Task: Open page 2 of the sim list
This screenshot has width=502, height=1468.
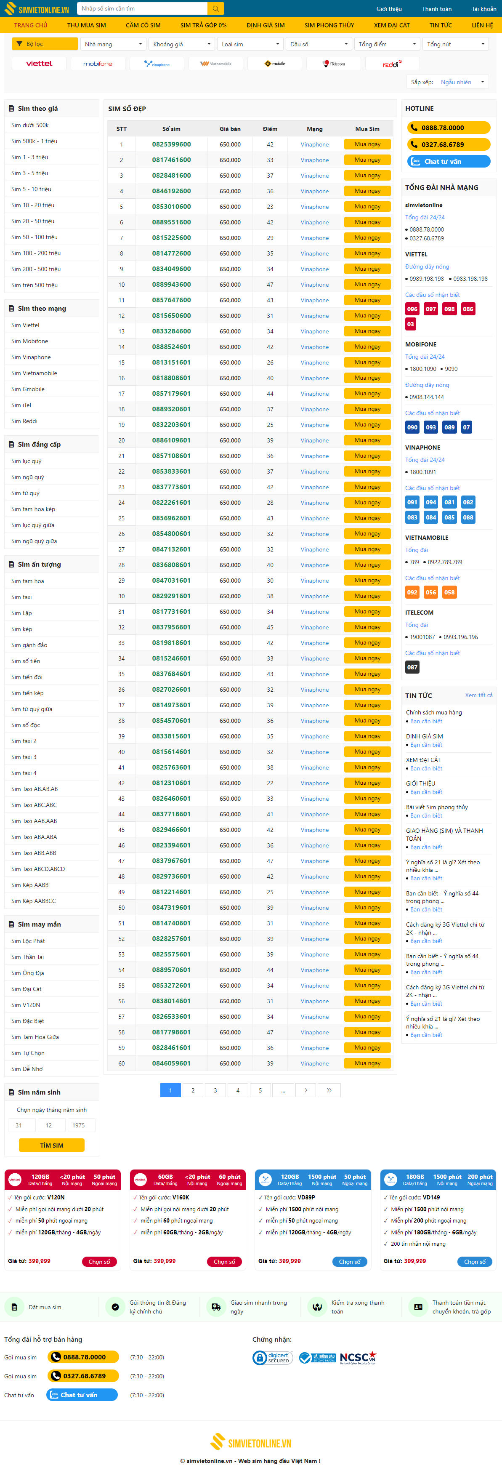Action: click(x=193, y=1090)
